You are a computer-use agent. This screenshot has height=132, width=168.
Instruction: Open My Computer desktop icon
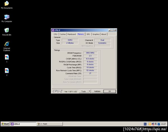coord(7,18)
